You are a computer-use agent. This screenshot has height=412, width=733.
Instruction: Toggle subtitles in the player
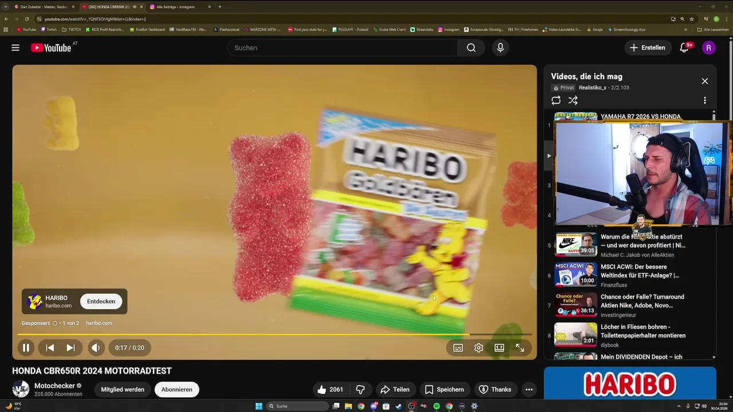(458, 347)
